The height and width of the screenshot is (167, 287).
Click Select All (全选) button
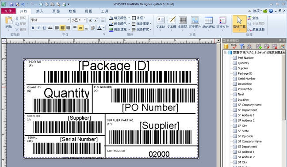[x=253, y=18]
